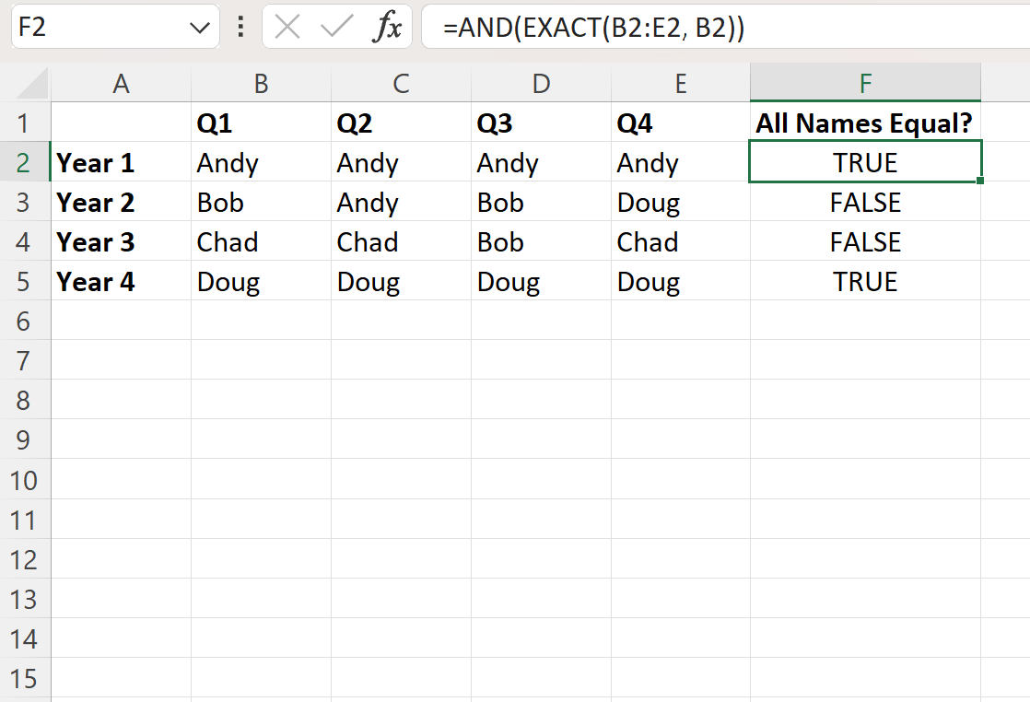The image size is (1030, 702).
Task: Select the cell with Doug under Q4
Action: click(x=681, y=281)
